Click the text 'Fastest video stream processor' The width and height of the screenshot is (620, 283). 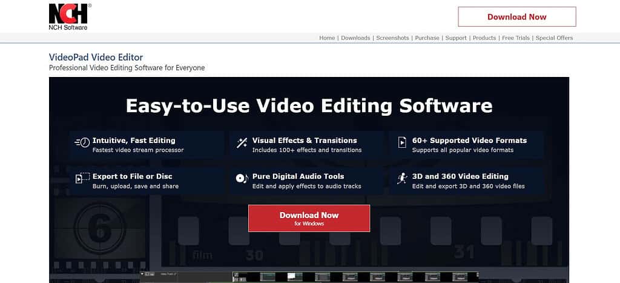coord(138,150)
